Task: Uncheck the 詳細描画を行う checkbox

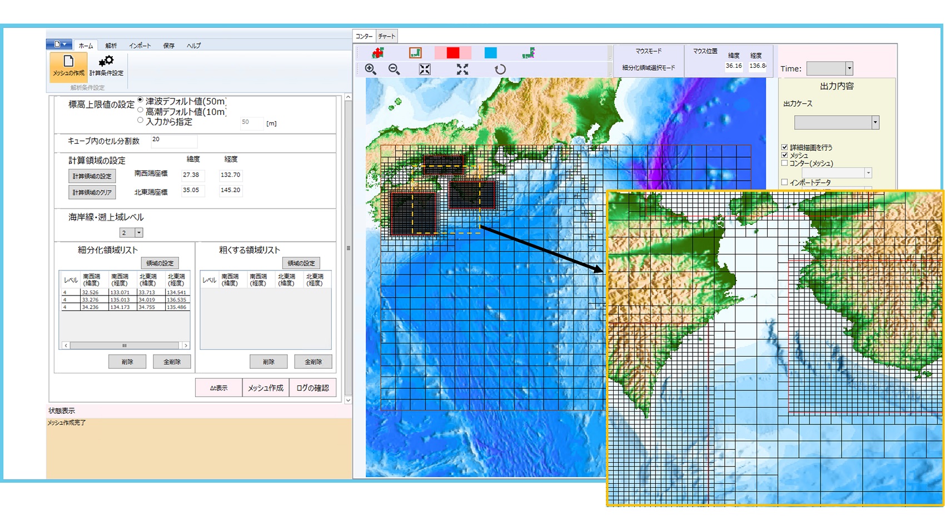Action: coord(784,147)
